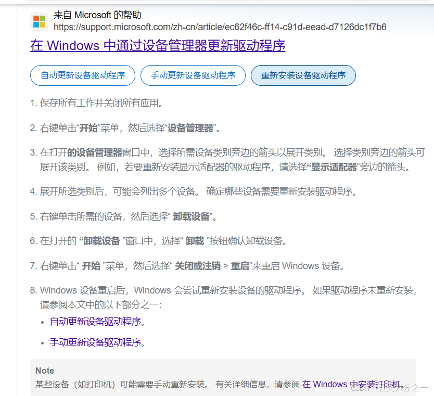Viewport: 434px width, 396px height.
Task: Click the Note heading
Action: pyautogui.click(x=45, y=371)
